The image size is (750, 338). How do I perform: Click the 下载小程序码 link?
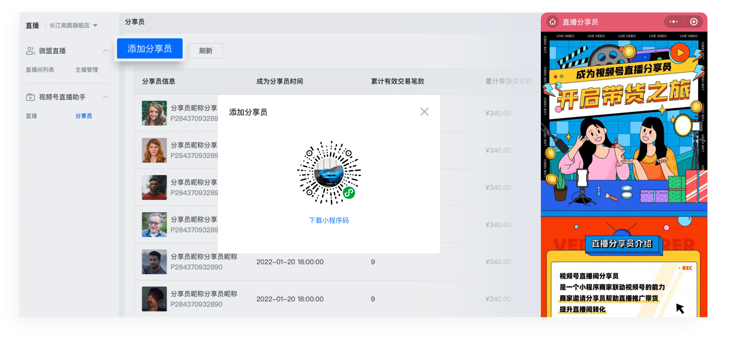pyautogui.click(x=329, y=220)
